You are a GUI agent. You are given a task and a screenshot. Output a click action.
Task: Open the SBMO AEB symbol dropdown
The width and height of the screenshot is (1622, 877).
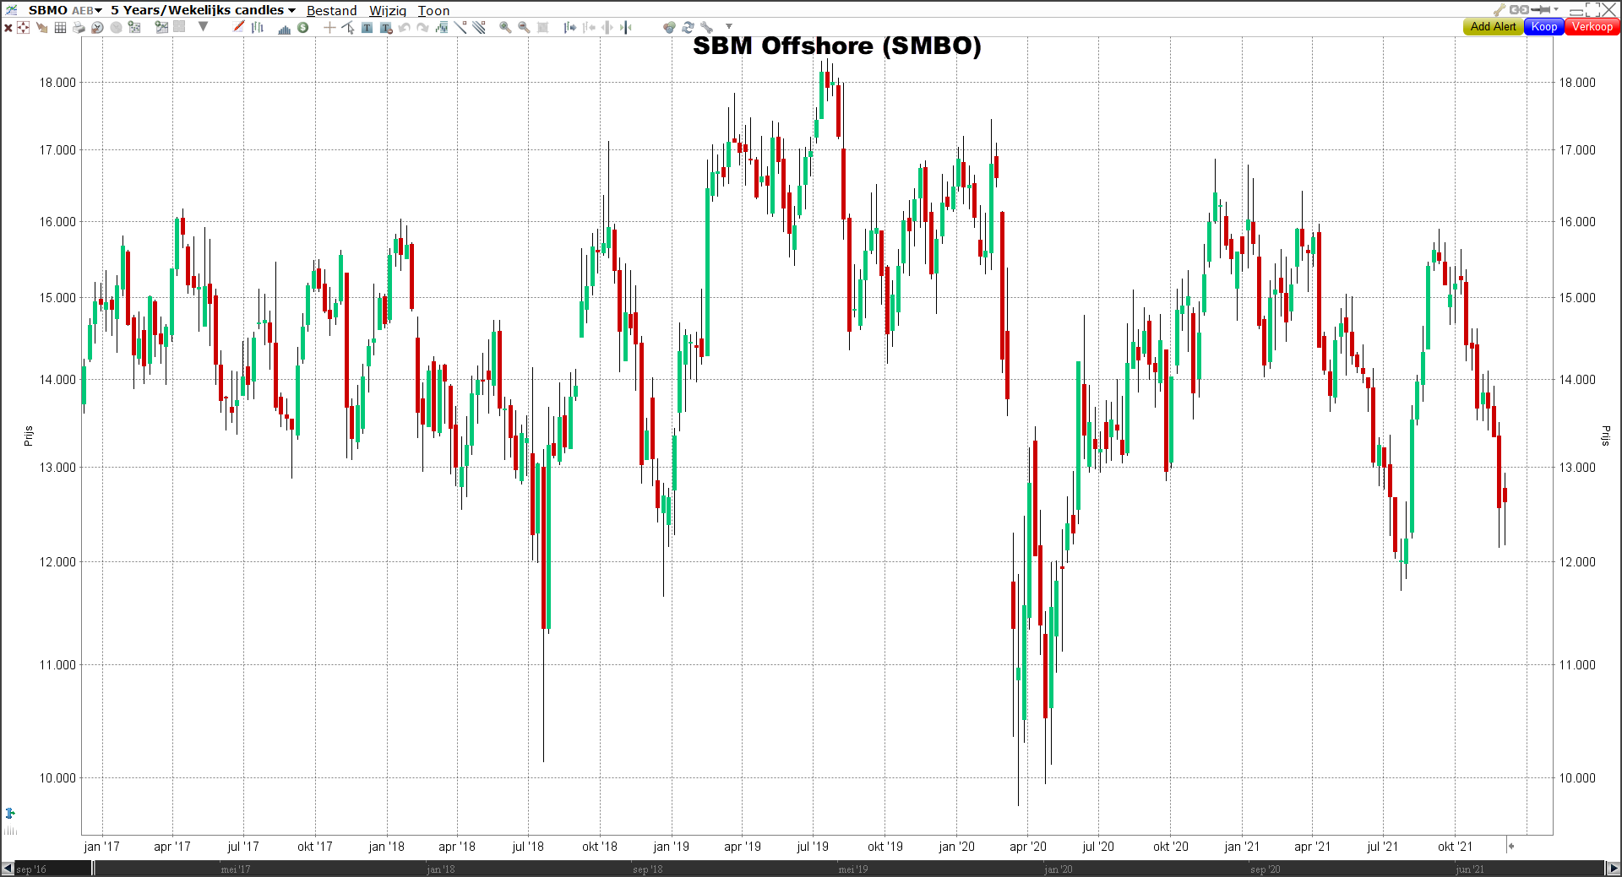pos(65,10)
